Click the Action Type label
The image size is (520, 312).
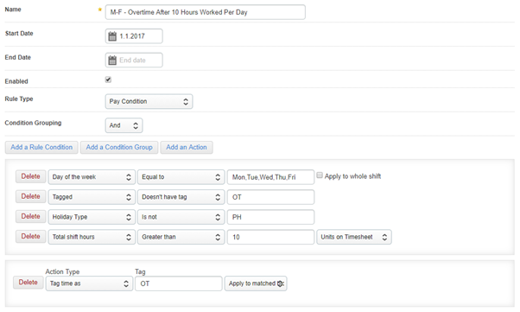[62, 271]
